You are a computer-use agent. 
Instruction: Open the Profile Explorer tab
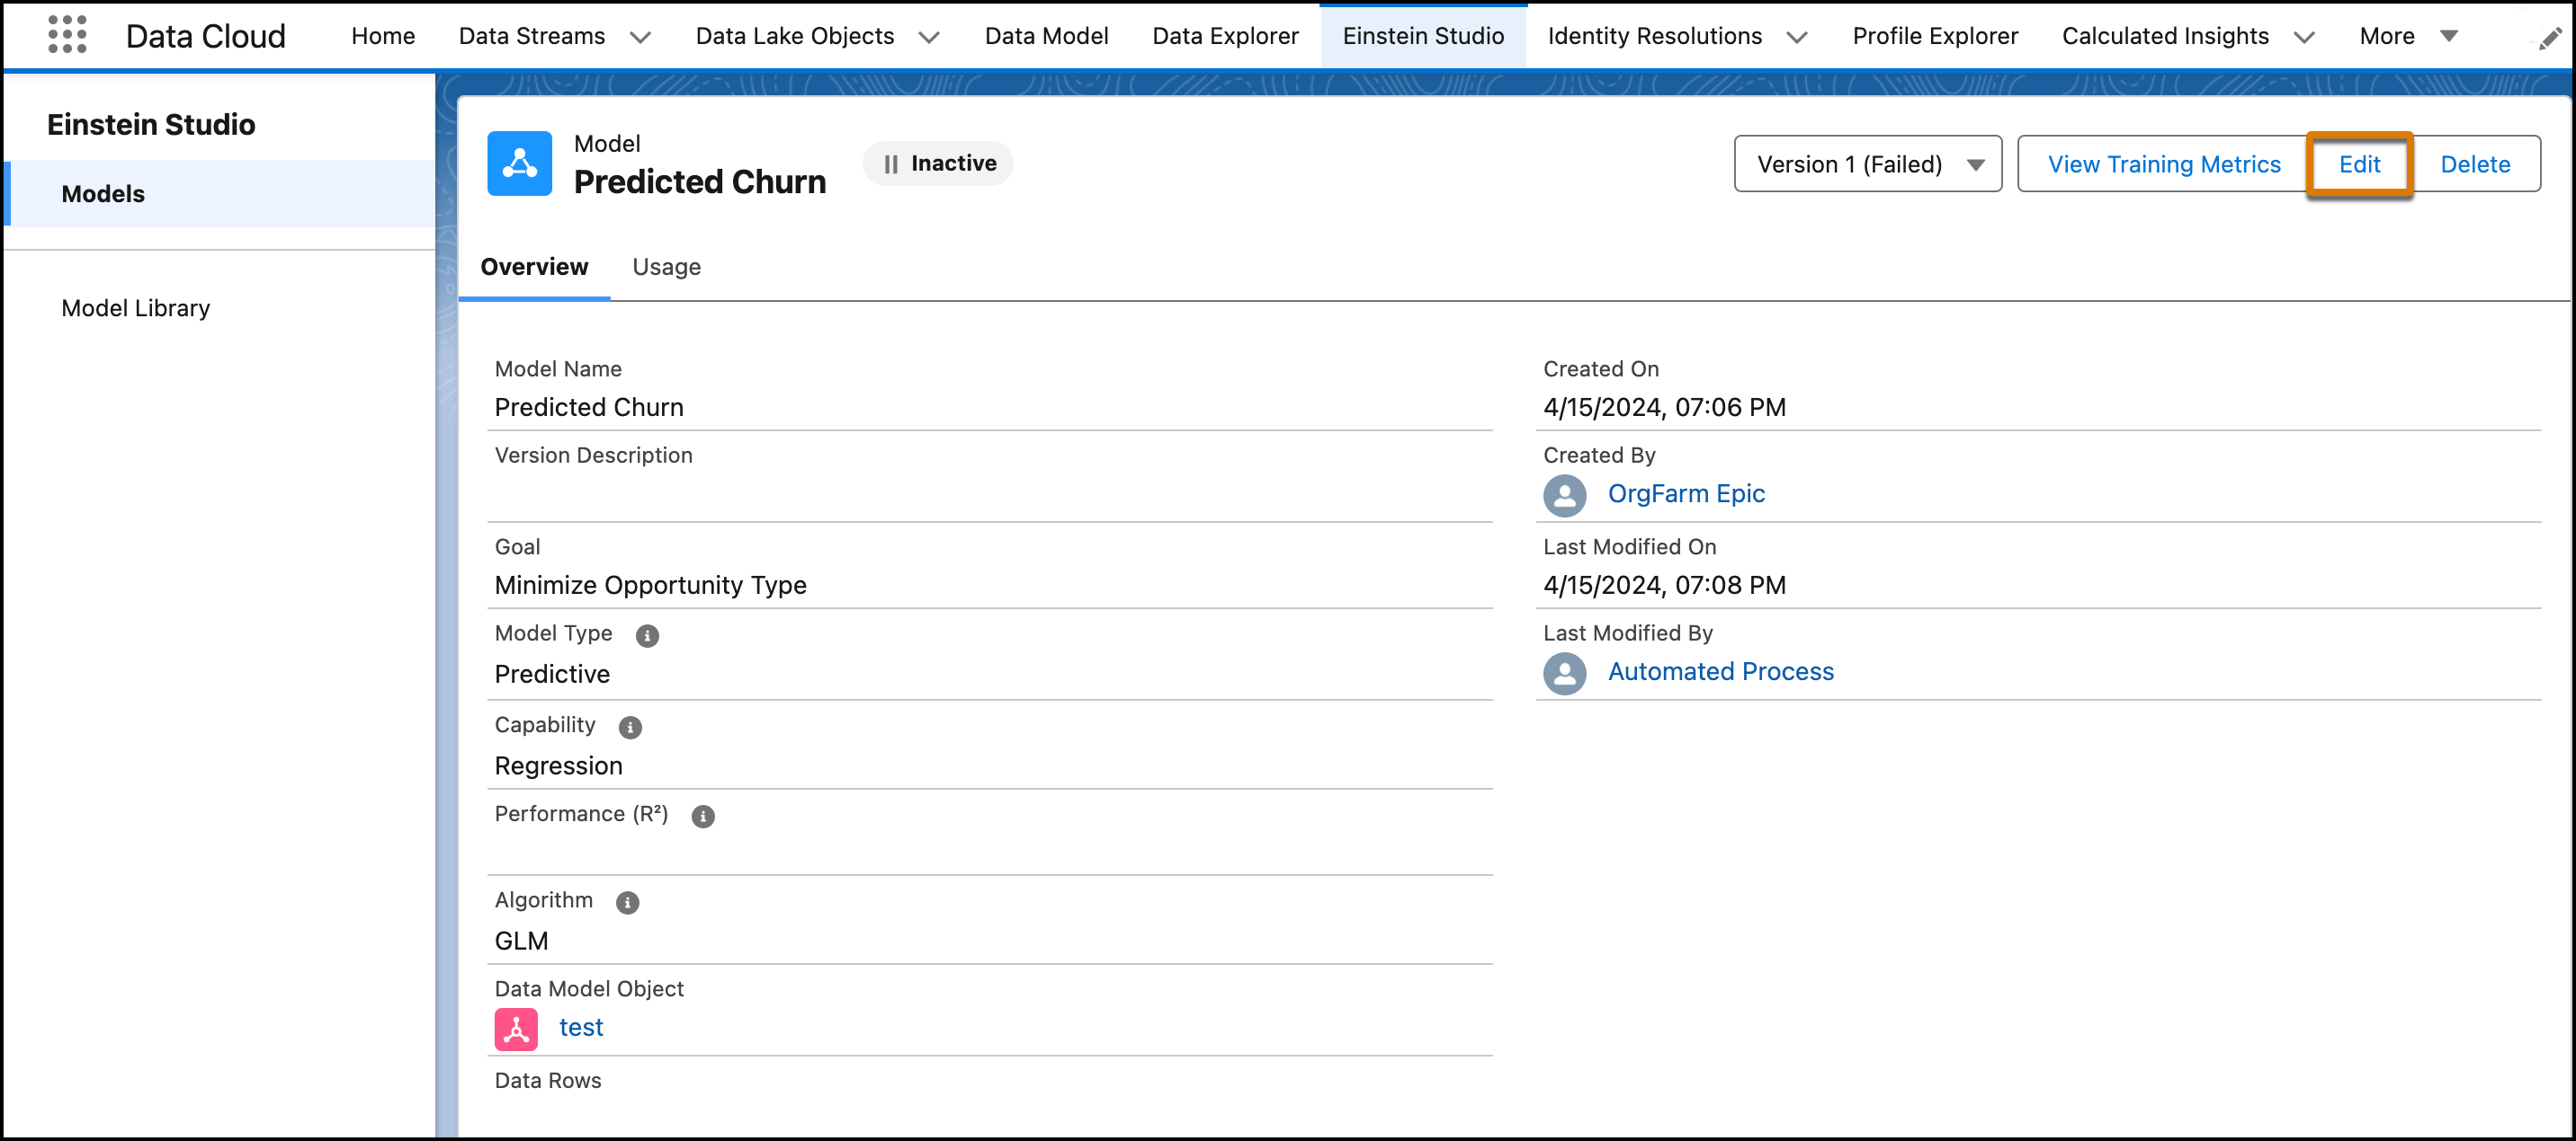pos(1935,36)
